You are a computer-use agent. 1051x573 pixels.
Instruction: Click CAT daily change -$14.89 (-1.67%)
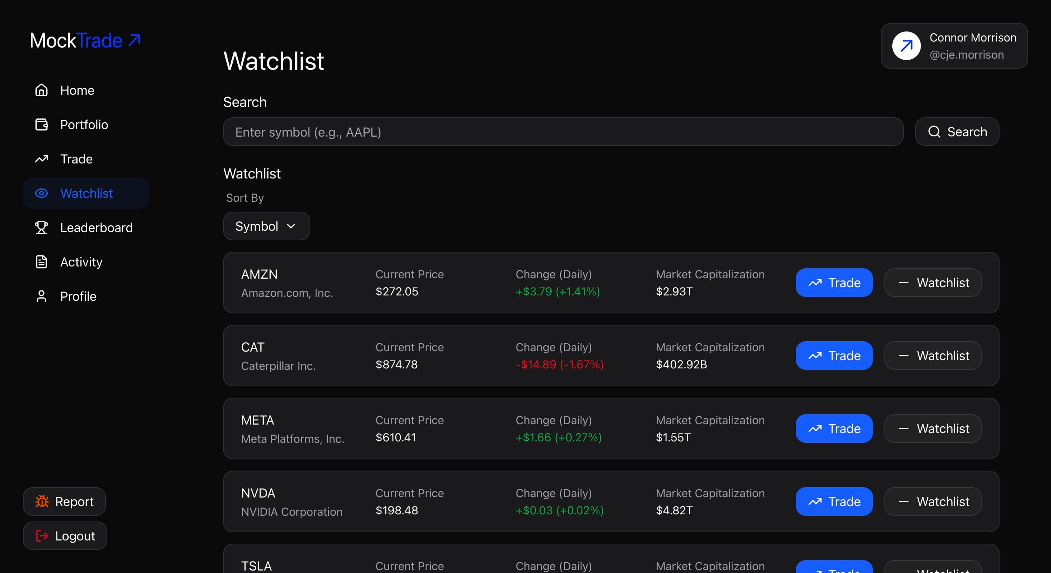click(559, 364)
